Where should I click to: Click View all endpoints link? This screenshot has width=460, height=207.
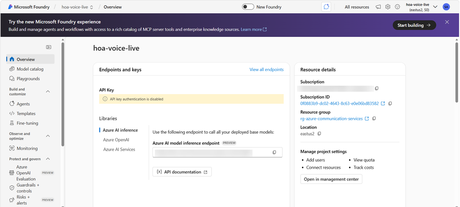[267, 70]
